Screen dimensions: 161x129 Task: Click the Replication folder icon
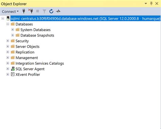[x=13, y=52]
